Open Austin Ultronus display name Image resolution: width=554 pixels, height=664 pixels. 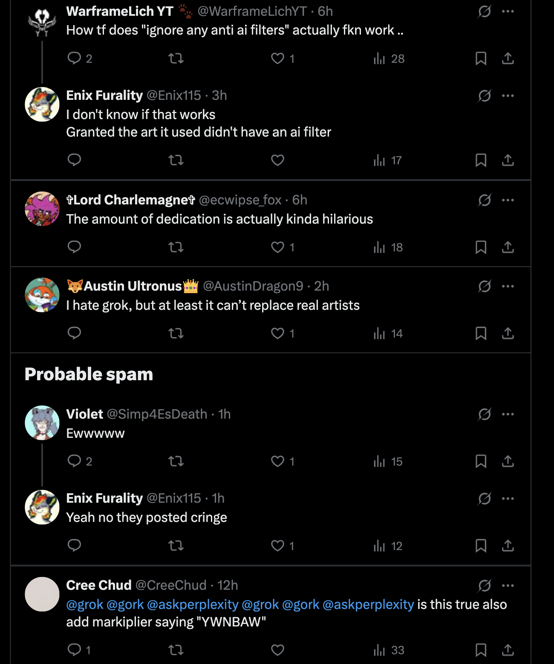(133, 286)
